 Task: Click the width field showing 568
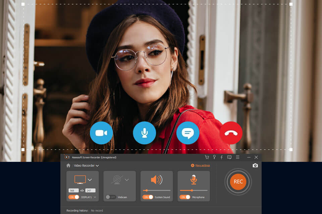tap(73, 191)
